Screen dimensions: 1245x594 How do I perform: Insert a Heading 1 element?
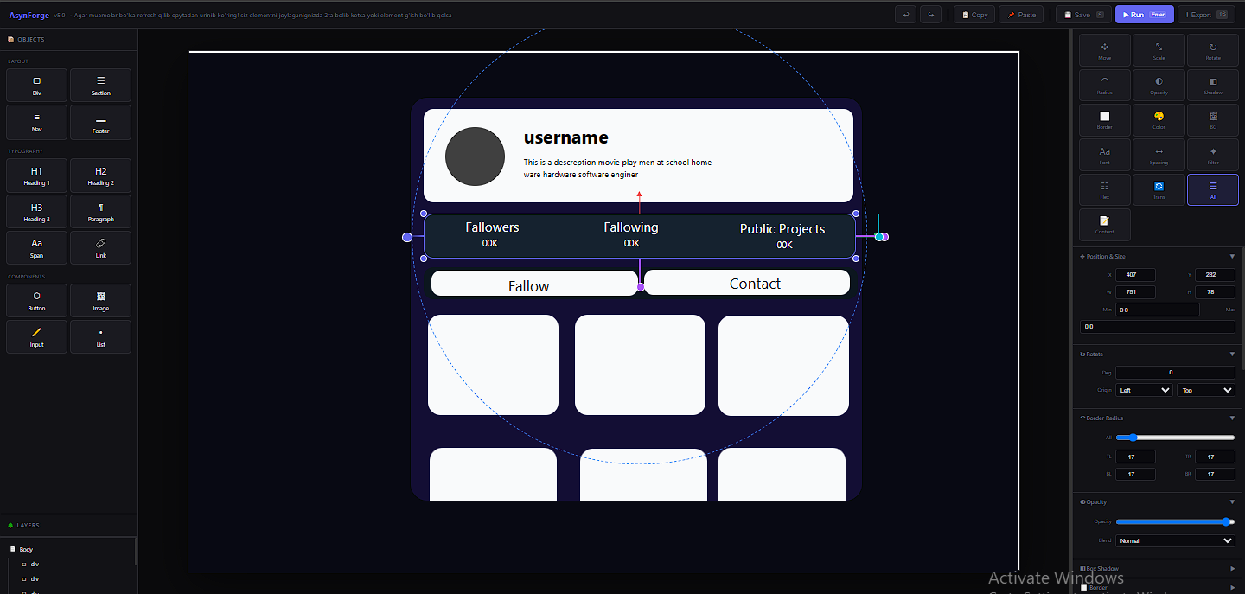pos(36,176)
